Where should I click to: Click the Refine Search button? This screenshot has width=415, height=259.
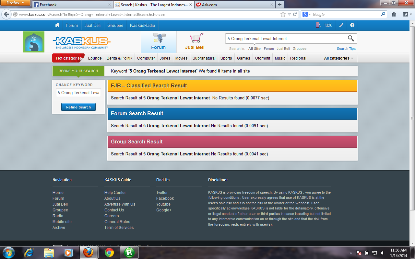pyautogui.click(x=78, y=107)
